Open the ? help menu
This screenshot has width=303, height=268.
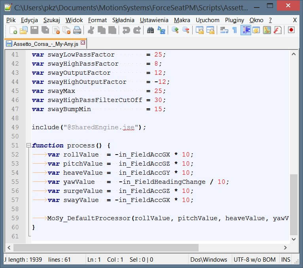pos(270,20)
